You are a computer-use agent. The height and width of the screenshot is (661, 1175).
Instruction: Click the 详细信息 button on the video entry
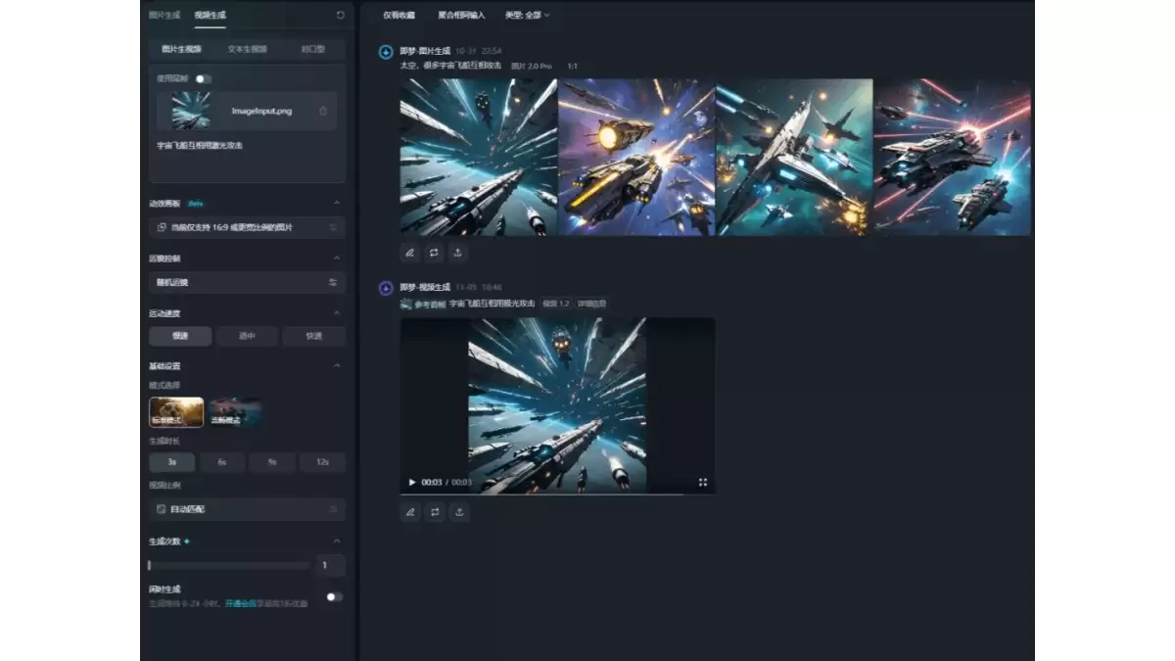coord(590,304)
